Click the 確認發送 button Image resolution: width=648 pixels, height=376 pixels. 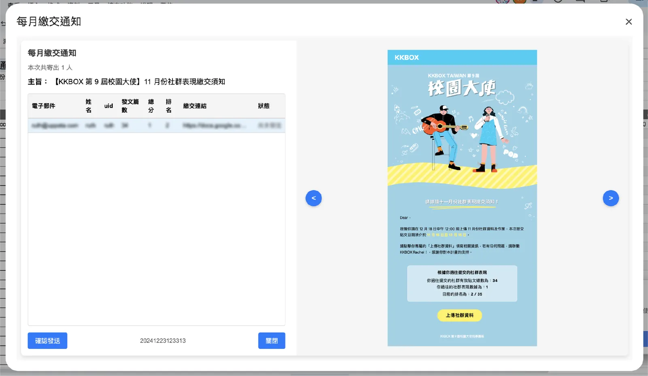tap(47, 341)
